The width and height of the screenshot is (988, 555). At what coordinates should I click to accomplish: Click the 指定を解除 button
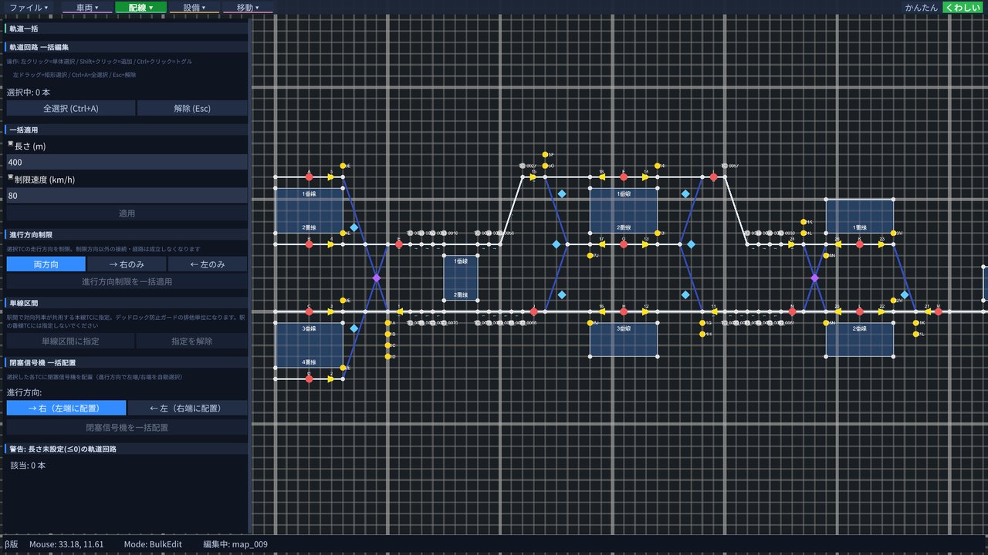pyautogui.click(x=192, y=341)
